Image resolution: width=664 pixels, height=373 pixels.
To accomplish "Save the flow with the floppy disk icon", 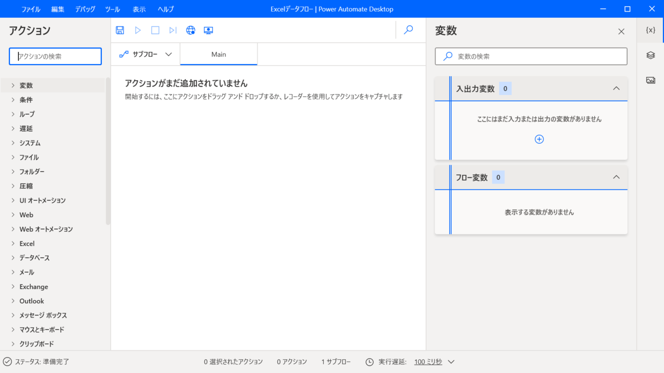I will pos(120,30).
